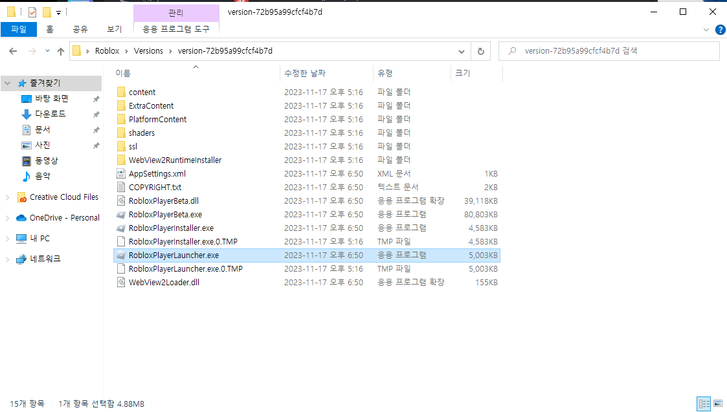Click the RobloxPlayerLauncher.exe application icon
Screen dimensions: 727x412
(121, 255)
